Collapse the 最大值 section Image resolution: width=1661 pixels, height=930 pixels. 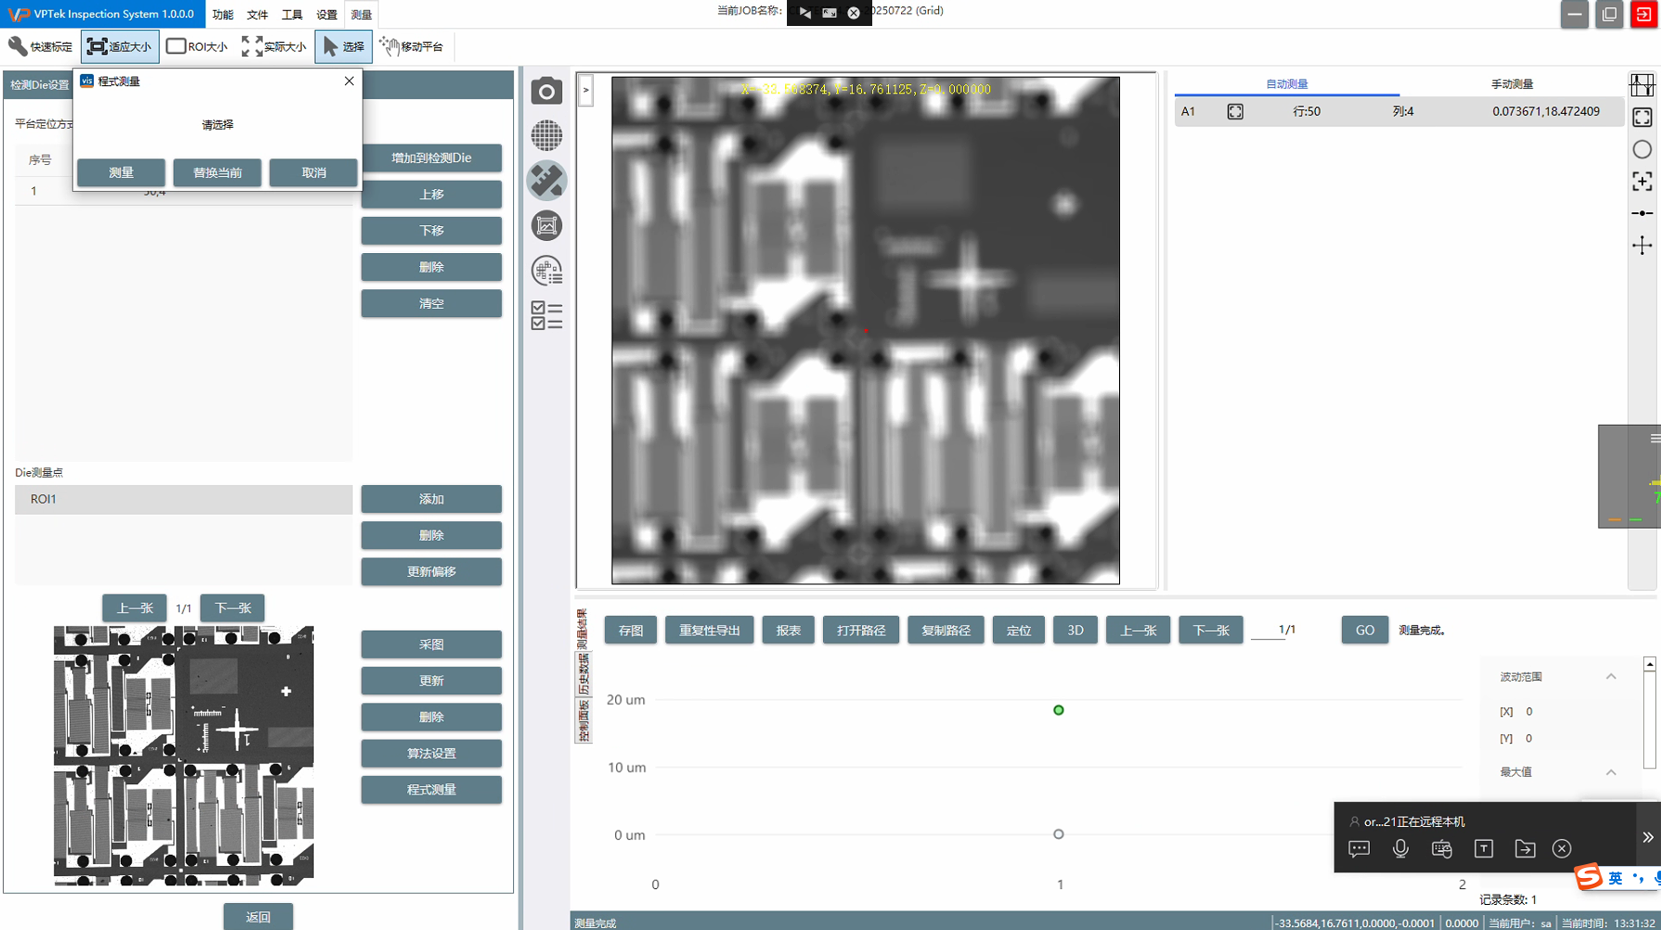(x=1611, y=772)
